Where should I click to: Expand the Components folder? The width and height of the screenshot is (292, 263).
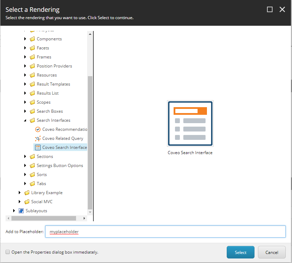tap(24, 39)
